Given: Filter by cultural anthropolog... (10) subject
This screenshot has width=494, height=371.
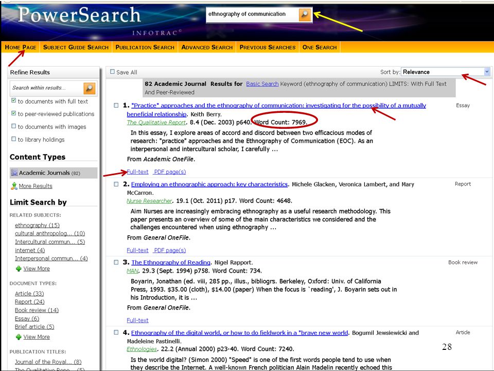Looking at the screenshot, I should pos(50,233).
